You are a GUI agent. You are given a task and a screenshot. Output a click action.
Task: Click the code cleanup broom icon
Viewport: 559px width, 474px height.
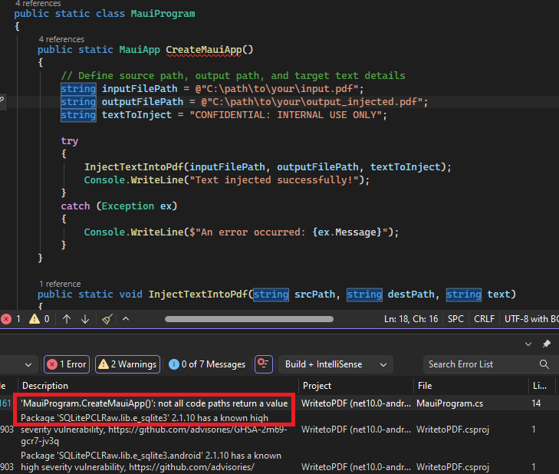click(107, 319)
